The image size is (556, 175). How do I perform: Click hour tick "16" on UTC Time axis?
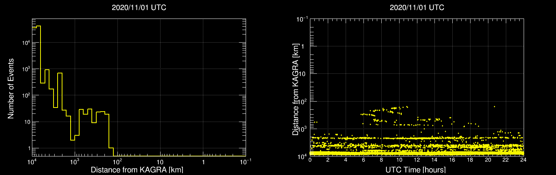tap(452, 160)
